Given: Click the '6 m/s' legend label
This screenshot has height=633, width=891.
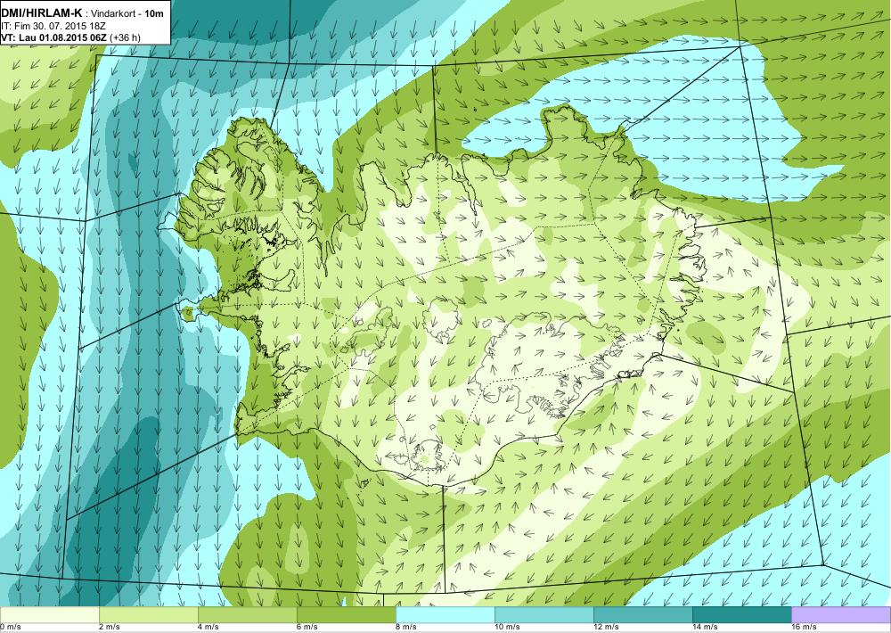Looking at the screenshot, I should 307,628.
